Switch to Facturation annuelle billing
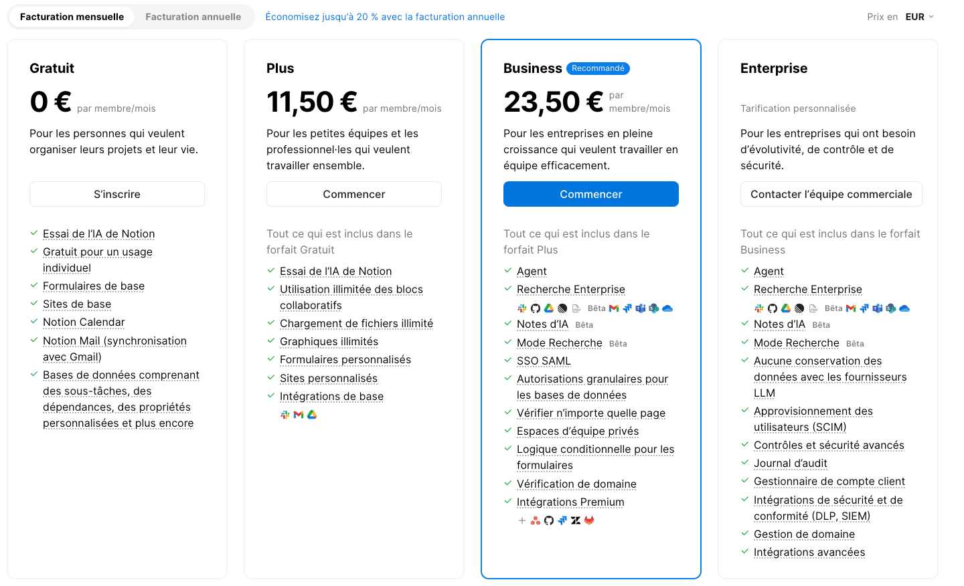The height and width of the screenshot is (586, 964). (193, 17)
